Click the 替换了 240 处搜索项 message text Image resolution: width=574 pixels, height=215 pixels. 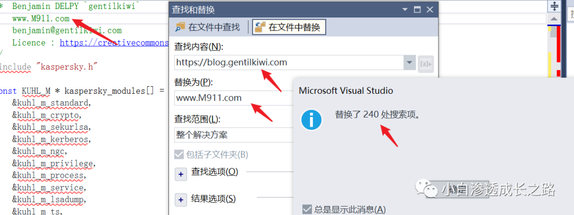(377, 114)
